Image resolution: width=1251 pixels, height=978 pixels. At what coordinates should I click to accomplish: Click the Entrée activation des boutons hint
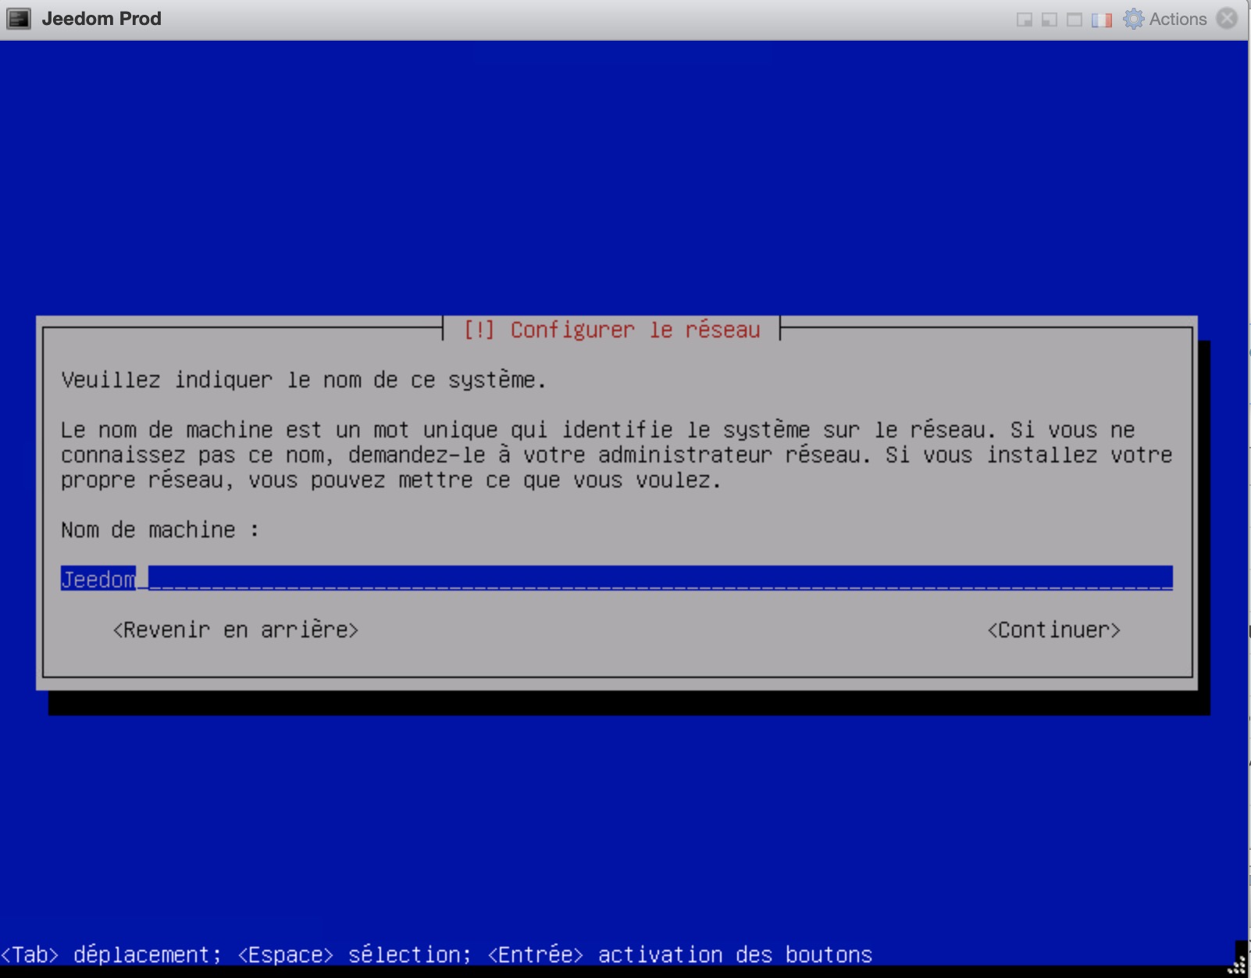point(679,955)
